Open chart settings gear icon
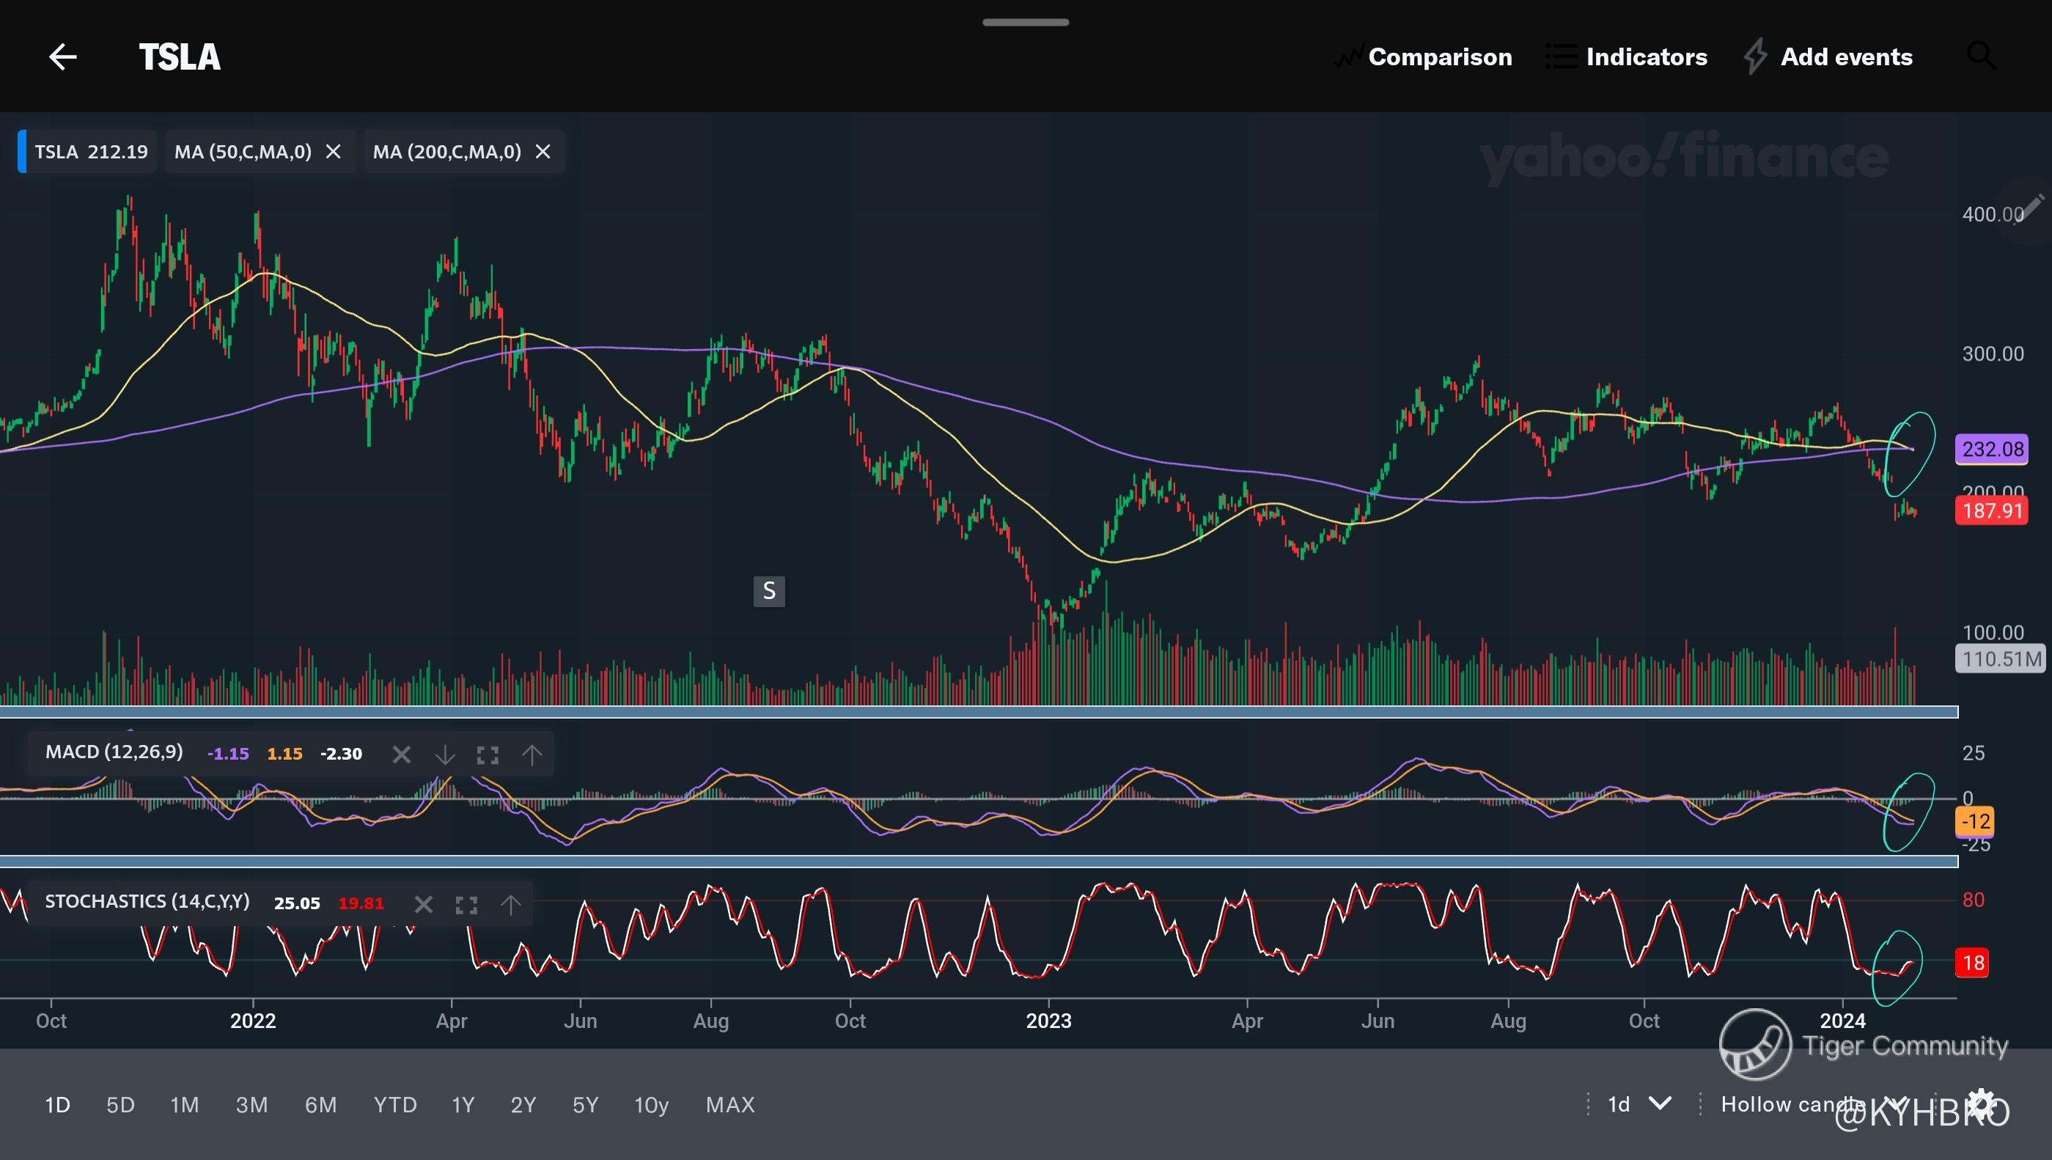Image resolution: width=2052 pixels, height=1160 pixels. (x=1982, y=1104)
